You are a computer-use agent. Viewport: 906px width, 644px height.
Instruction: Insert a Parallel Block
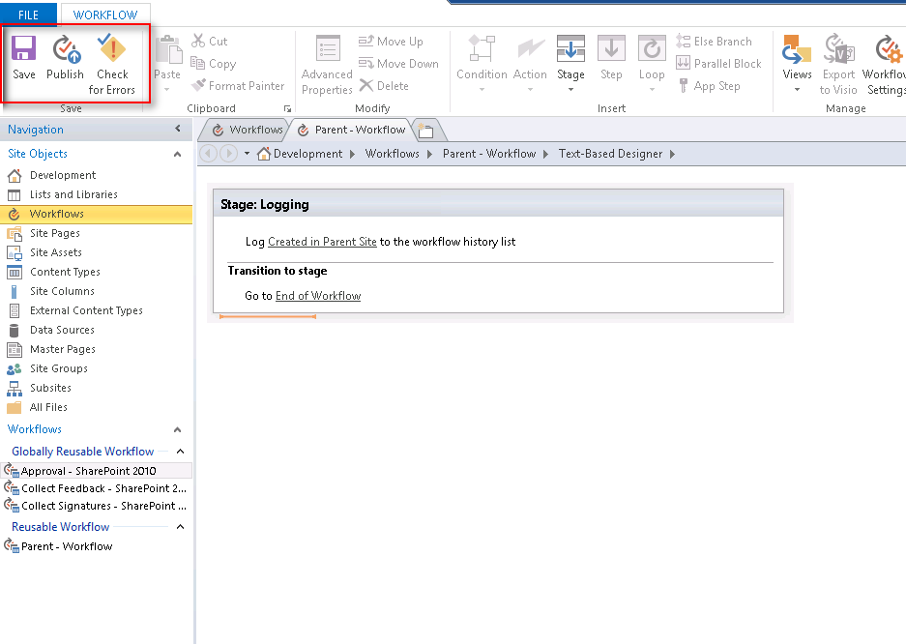(719, 63)
